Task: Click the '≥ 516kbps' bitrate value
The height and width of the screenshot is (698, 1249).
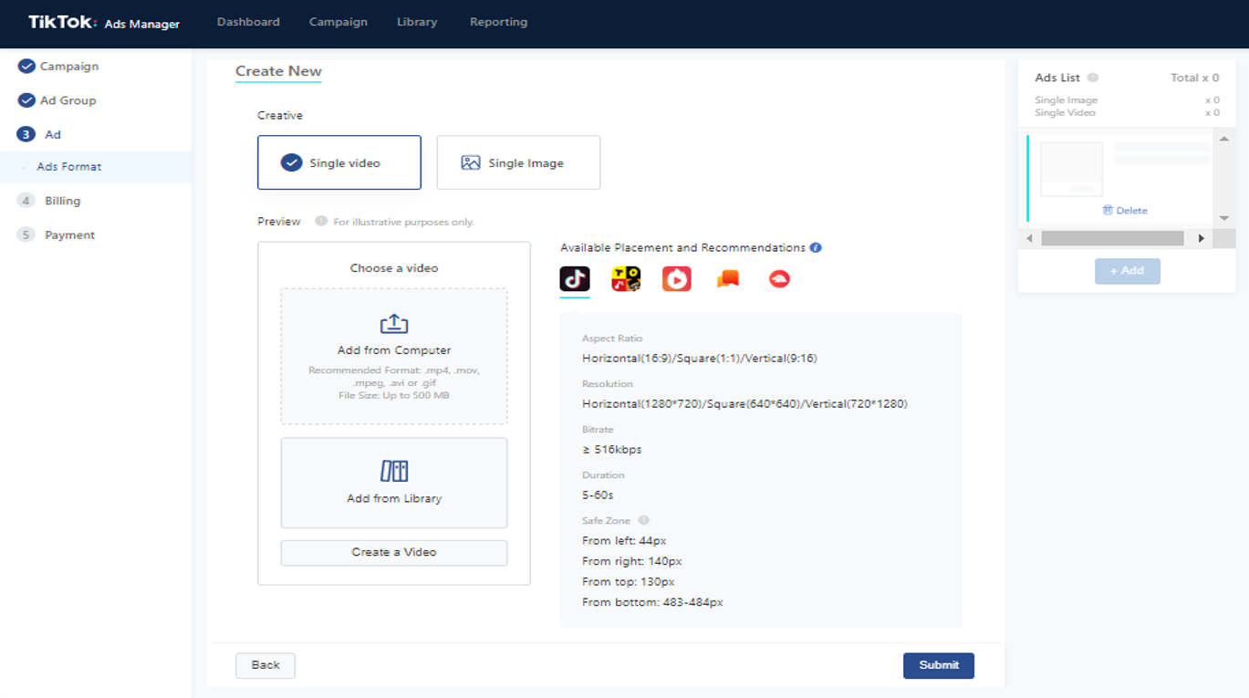Action: pyautogui.click(x=612, y=449)
